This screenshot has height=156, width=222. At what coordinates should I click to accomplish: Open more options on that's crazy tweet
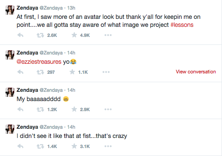(108, 146)
